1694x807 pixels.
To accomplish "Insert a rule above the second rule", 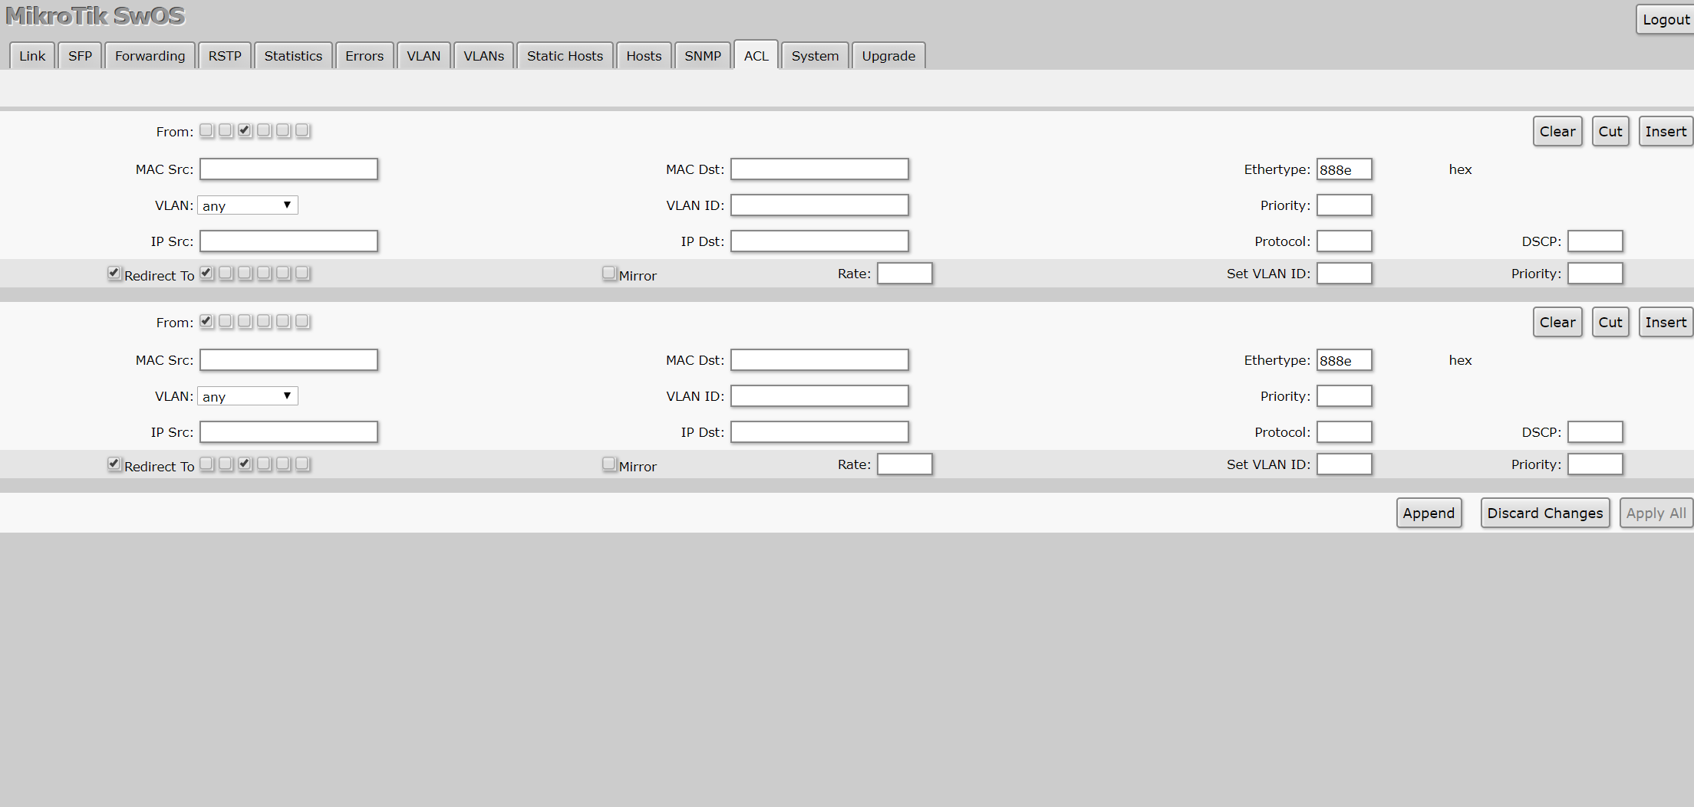I will coord(1666,323).
